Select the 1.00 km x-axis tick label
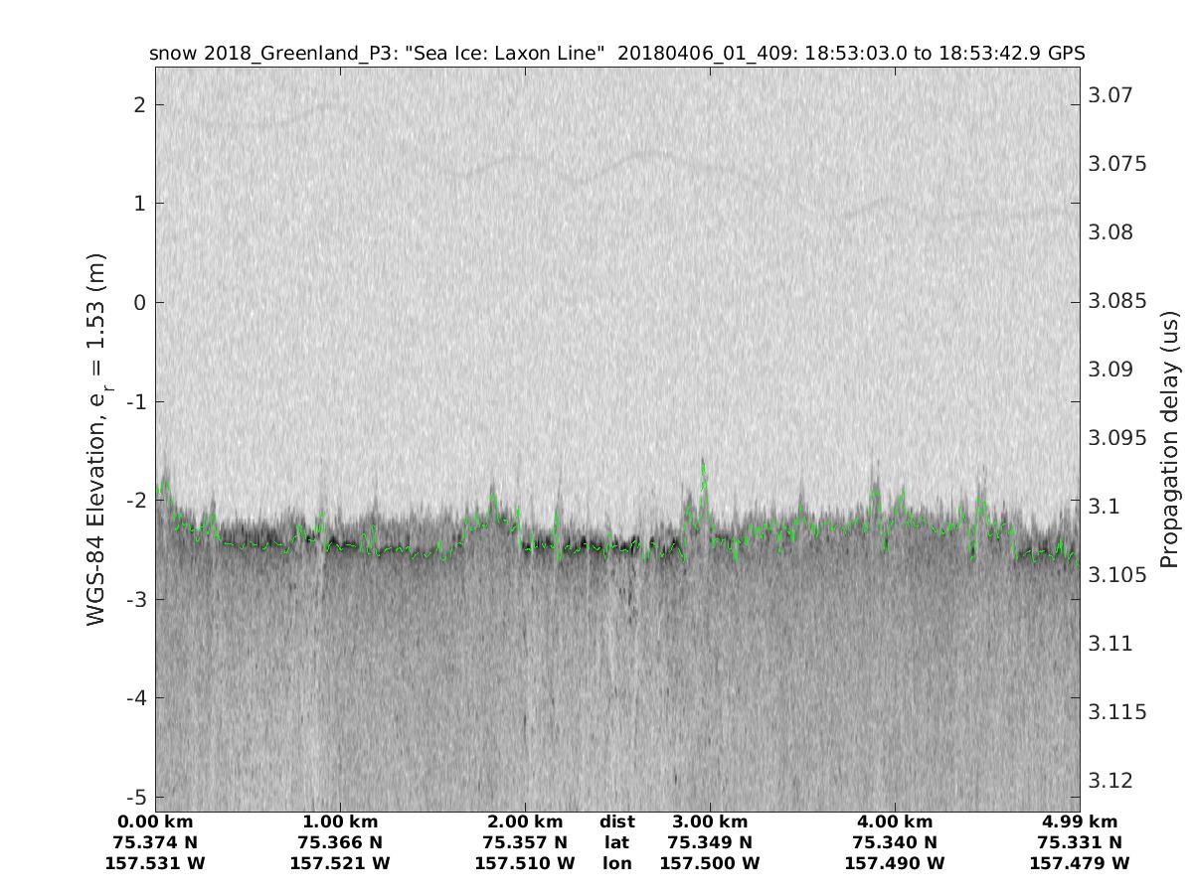The height and width of the screenshot is (894, 1193). [x=340, y=821]
